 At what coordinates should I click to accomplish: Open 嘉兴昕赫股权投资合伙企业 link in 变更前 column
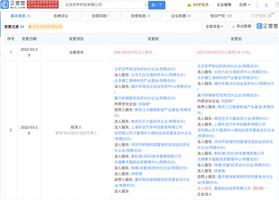[145, 98]
